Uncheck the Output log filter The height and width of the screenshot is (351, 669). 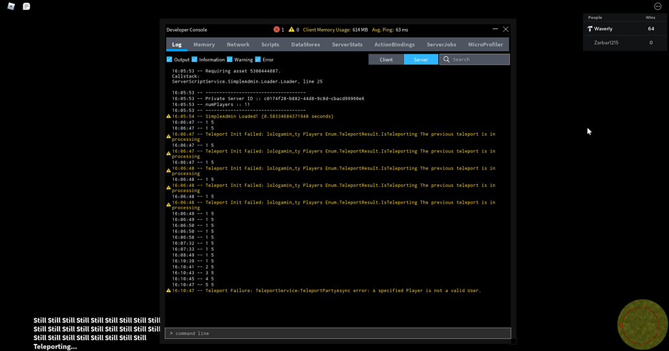(x=169, y=59)
